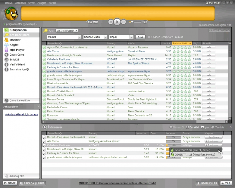The height and width of the screenshot is (188, 235).
Task: Click the BearShare source button for Nachtmusik
Action: (x=214, y=137)
